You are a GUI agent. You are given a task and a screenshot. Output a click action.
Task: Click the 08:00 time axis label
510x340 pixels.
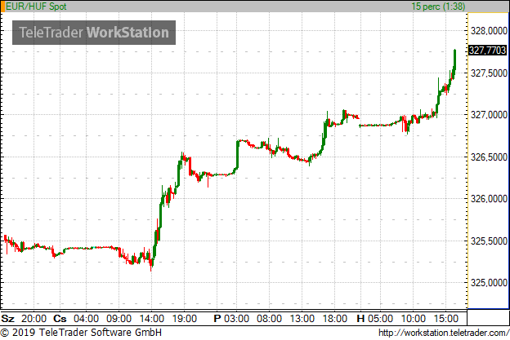[x=270, y=319]
